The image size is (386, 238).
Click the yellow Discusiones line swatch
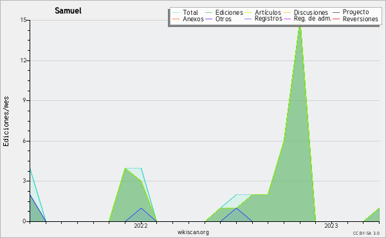[x=288, y=13]
